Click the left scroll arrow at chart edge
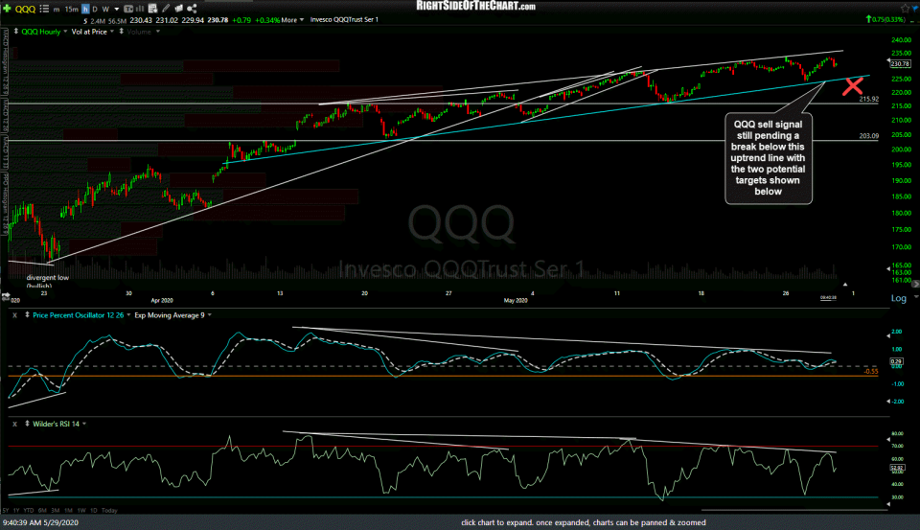The width and height of the screenshot is (920, 530). point(6,295)
